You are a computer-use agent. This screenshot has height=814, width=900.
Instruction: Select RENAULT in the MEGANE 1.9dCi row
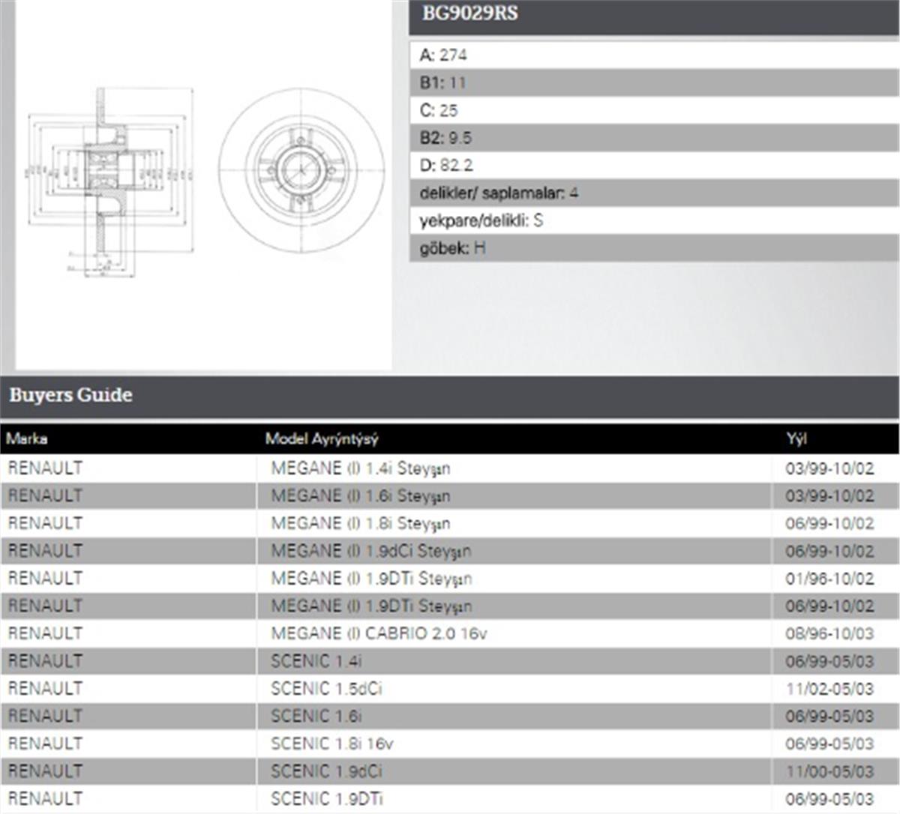[x=45, y=551]
